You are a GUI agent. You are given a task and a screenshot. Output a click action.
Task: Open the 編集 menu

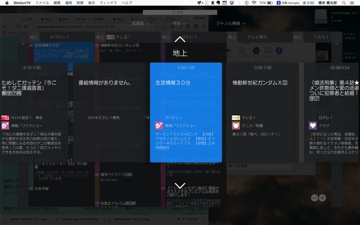tap(57, 3)
